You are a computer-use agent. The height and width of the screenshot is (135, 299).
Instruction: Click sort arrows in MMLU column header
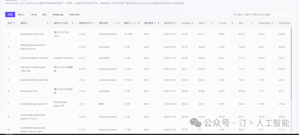pos(212,23)
